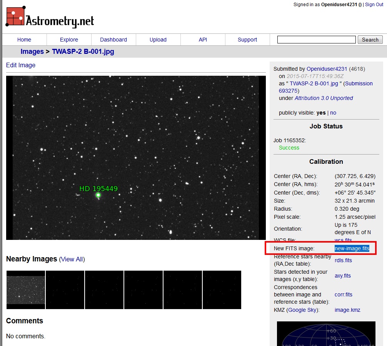Follow the Images breadcrumb link
The width and height of the screenshot is (387, 346).
tap(32, 51)
